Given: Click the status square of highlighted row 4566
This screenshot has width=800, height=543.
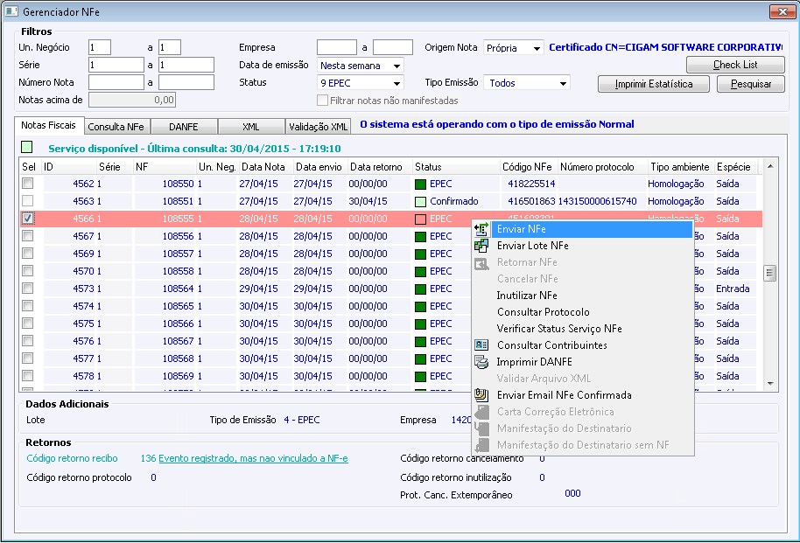Looking at the screenshot, I should click(420, 219).
